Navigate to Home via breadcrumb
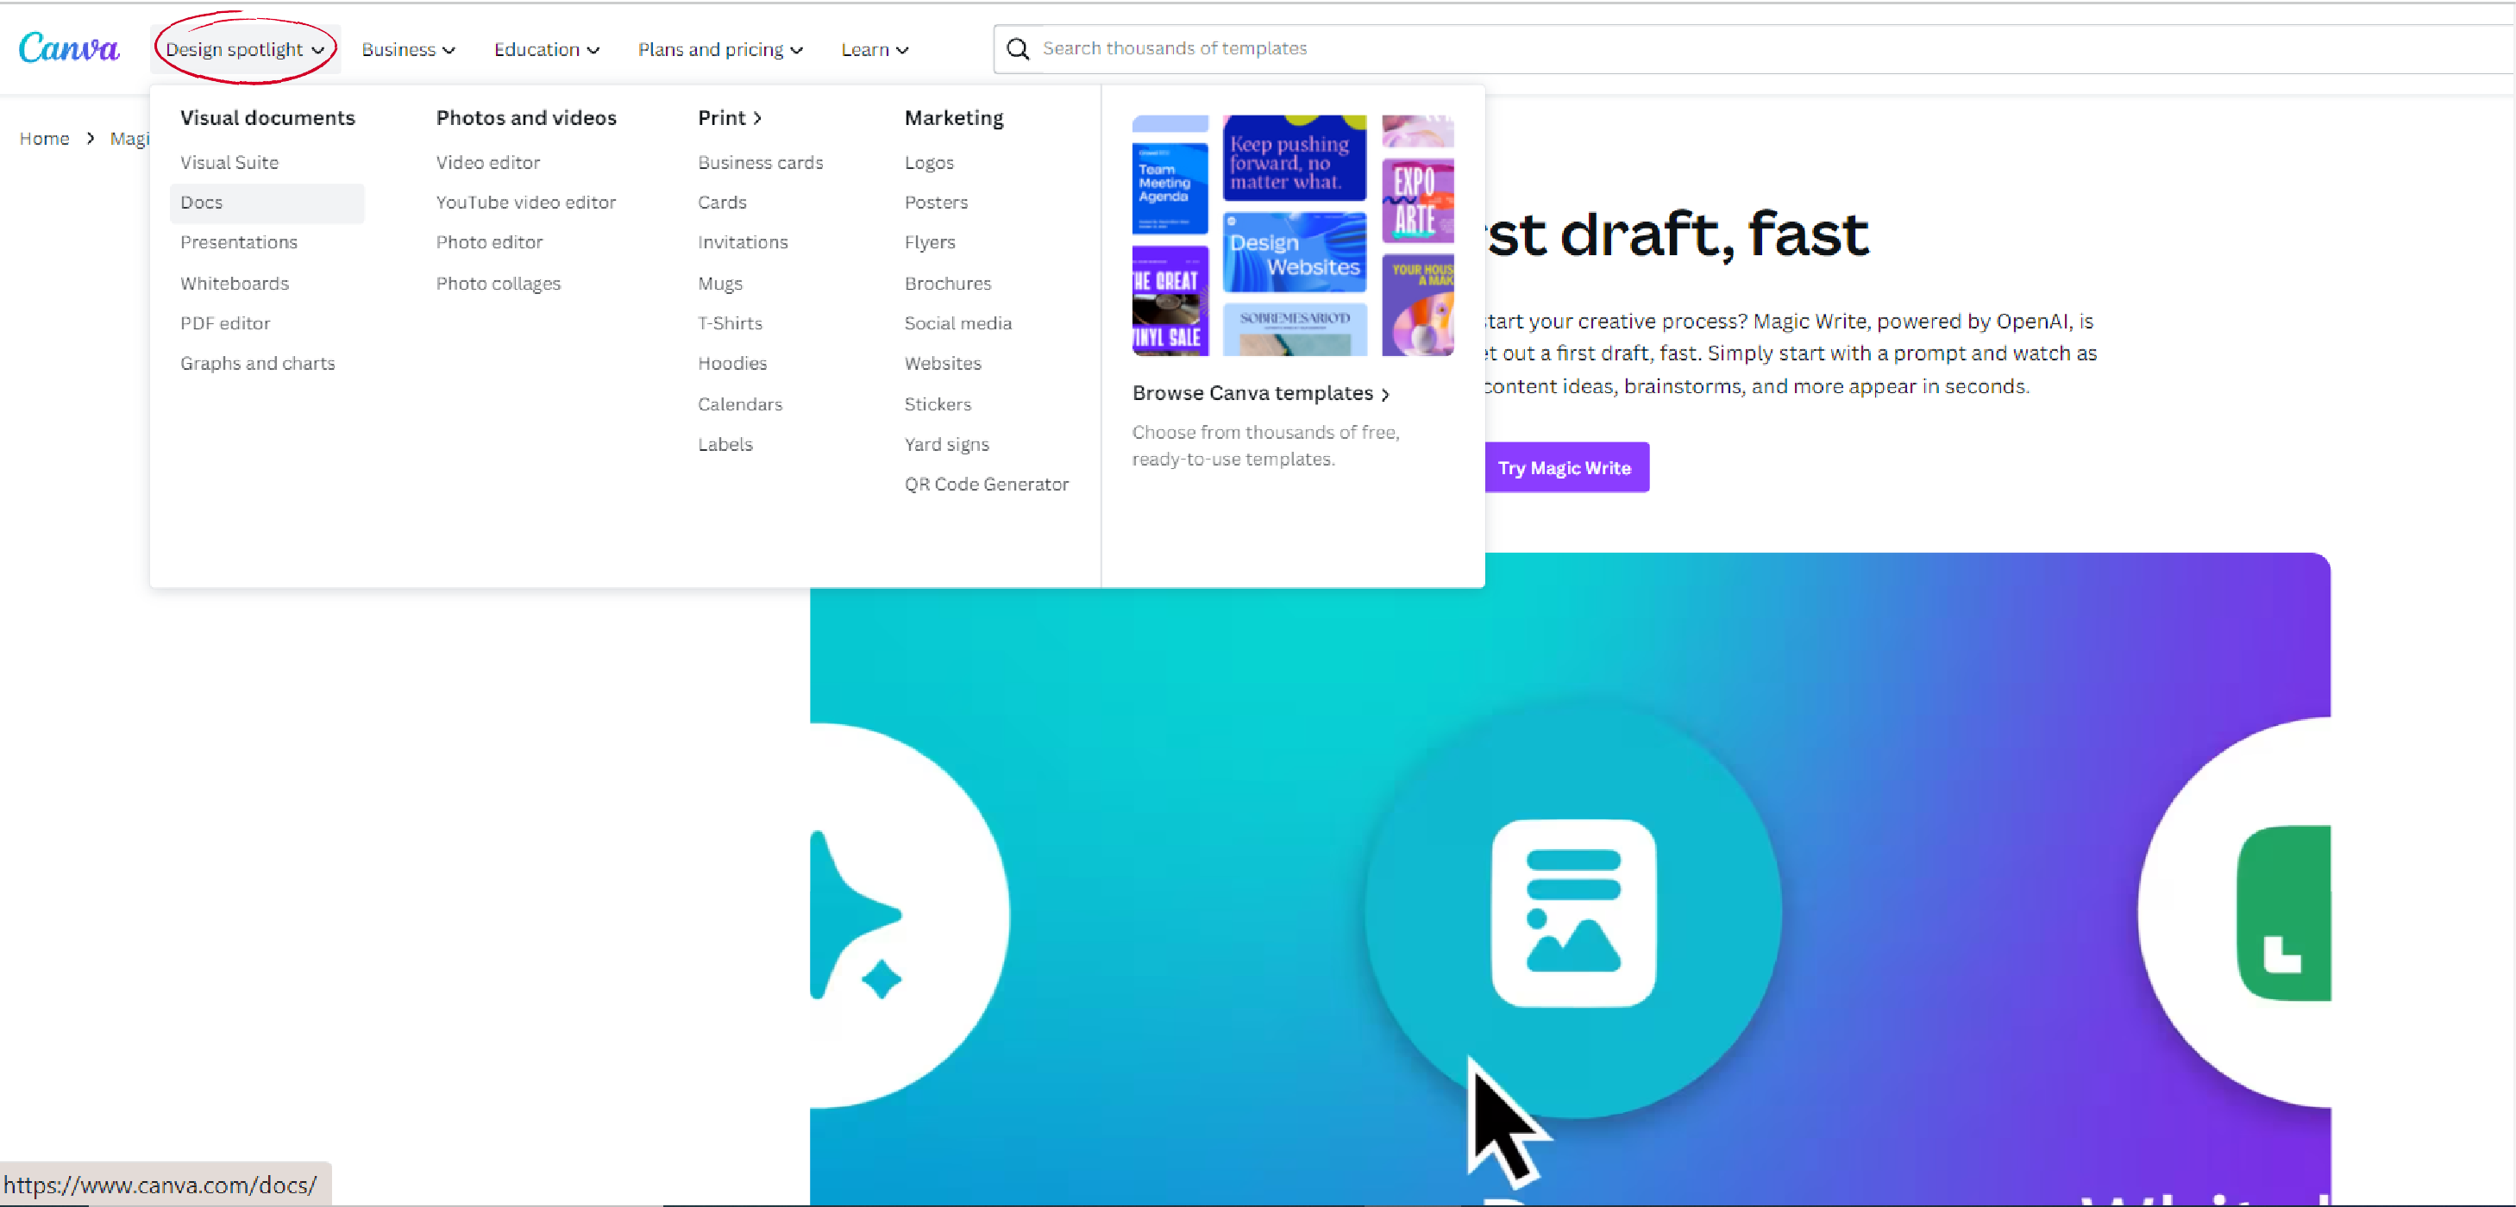This screenshot has width=2516, height=1207. (x=44, y=138)
